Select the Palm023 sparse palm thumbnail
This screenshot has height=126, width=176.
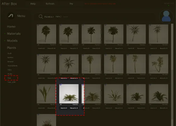click(136, 34)
